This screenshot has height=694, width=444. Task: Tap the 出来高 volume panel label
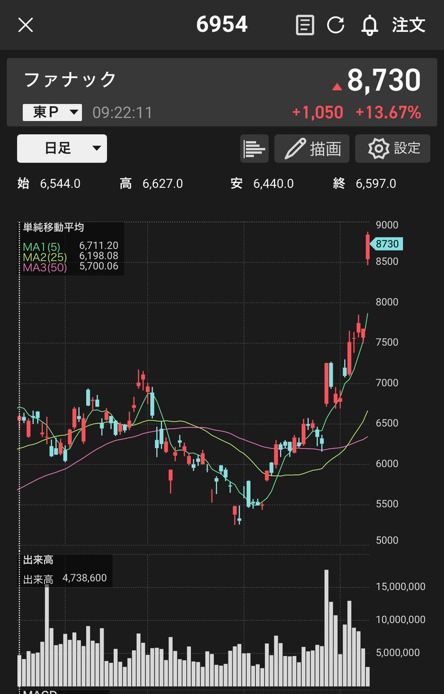pos(38,560)
